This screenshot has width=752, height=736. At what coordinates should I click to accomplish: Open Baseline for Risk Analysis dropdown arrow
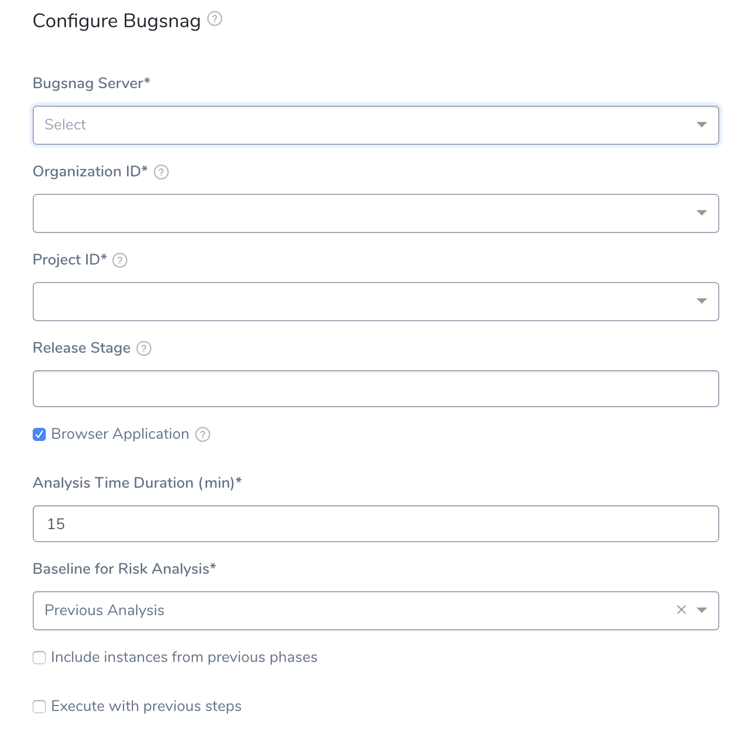(702, 610)
